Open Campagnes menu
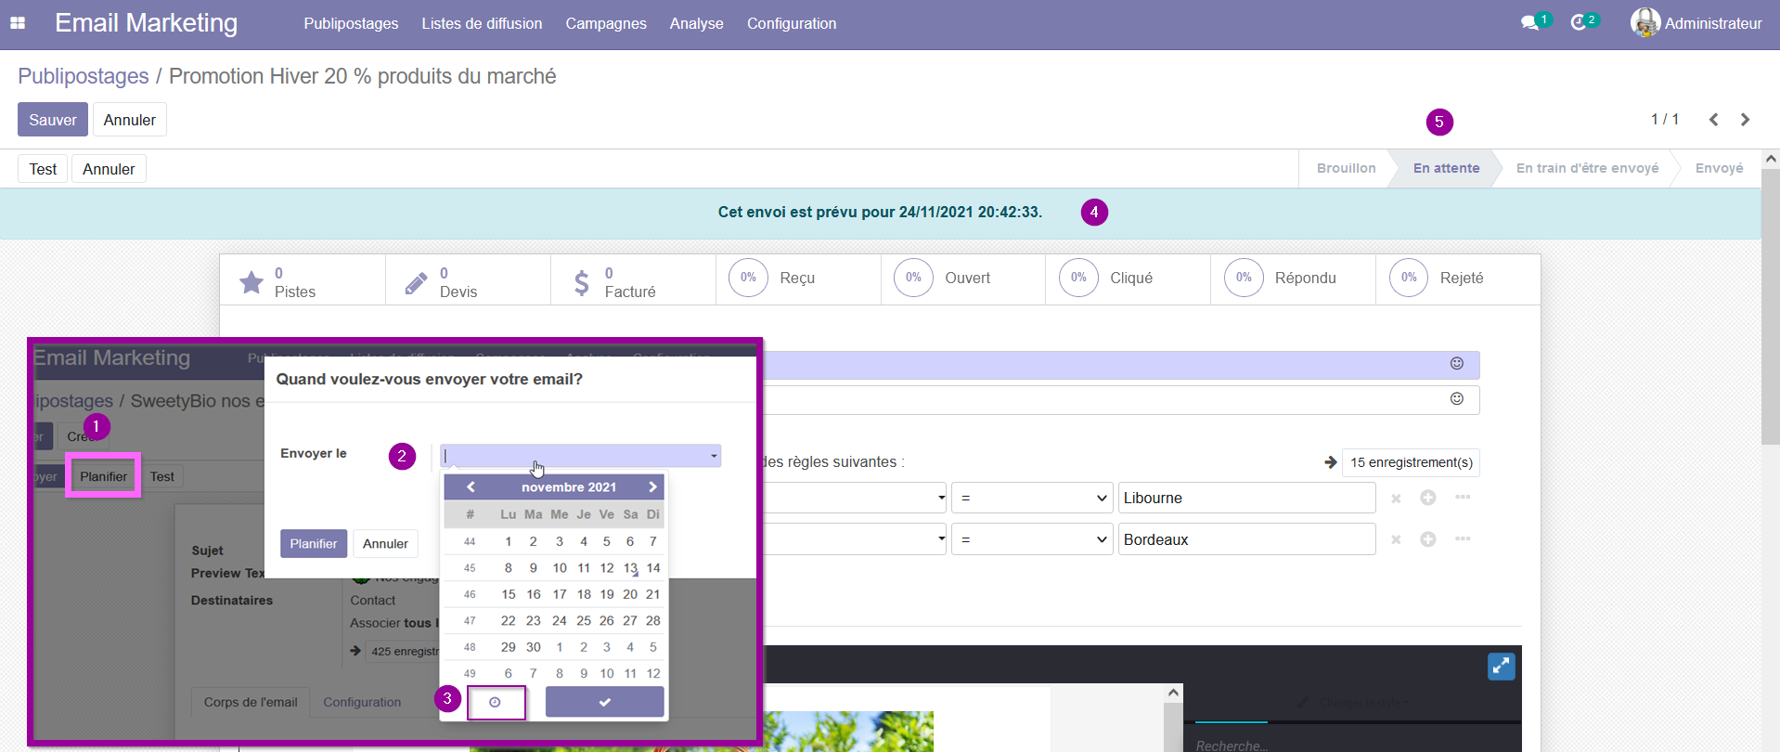Viewport: 1780px width, 752px height. [x=606, y=23]
